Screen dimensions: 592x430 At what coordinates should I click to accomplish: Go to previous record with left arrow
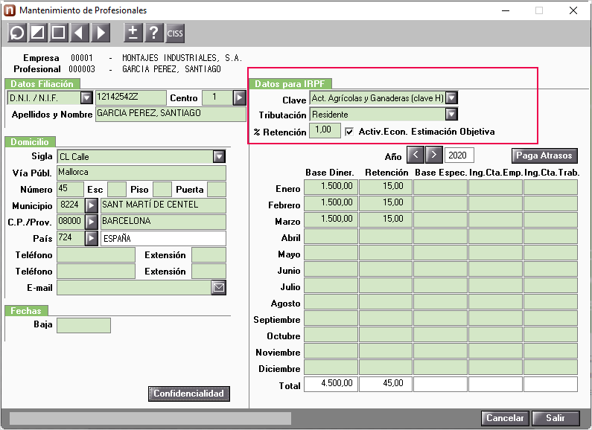point(79,33)
